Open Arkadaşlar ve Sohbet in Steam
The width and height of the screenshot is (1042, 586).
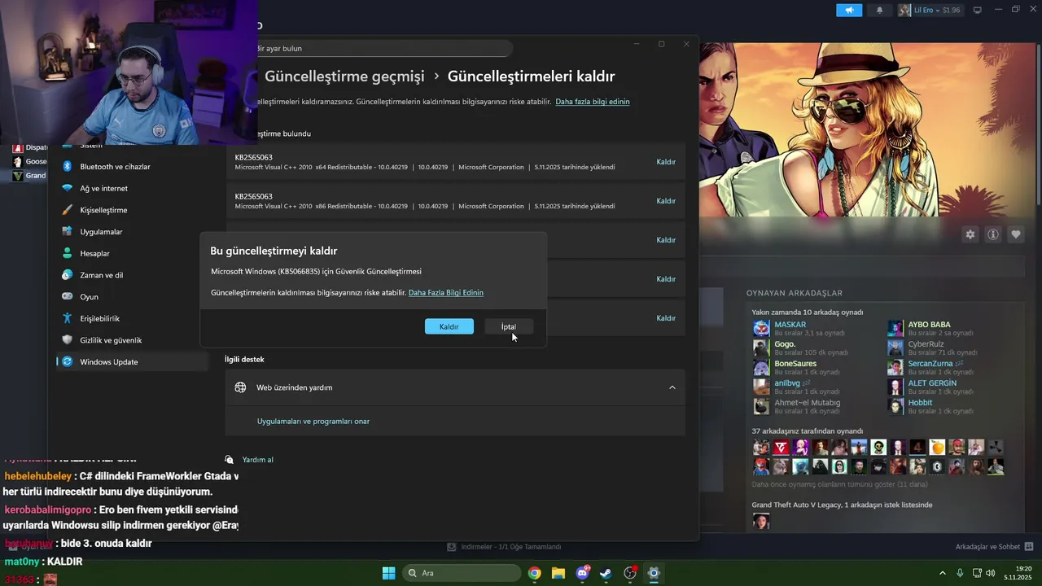(x=994, y=546)
